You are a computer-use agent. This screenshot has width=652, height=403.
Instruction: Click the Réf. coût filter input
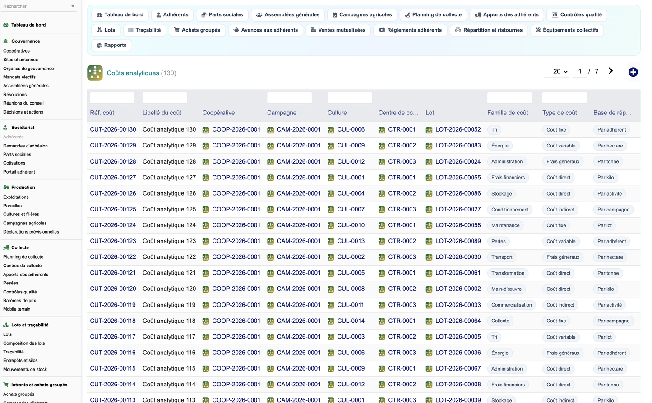(112, 98)
